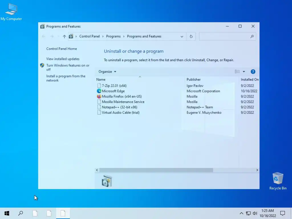Select Mozilla Maintenance Service name
This screenshot has width=292, height=219.
(123, 102)
